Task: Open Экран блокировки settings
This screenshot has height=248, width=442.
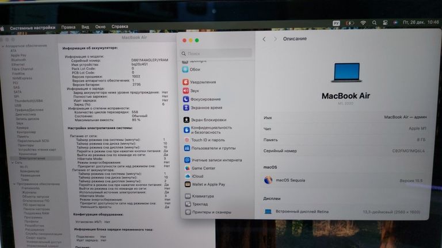Action: tap(205, 120)
